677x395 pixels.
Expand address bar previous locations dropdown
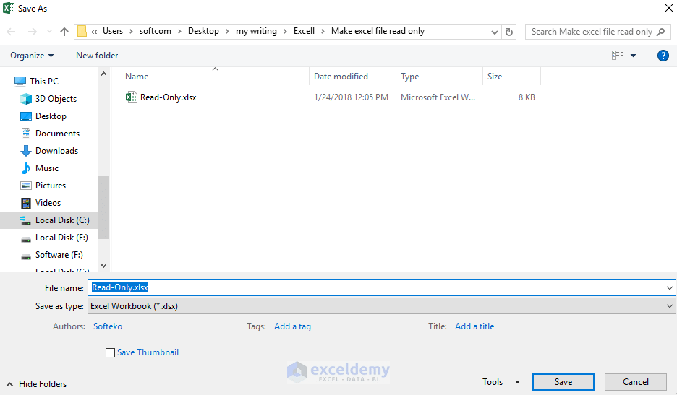[495, 32]
